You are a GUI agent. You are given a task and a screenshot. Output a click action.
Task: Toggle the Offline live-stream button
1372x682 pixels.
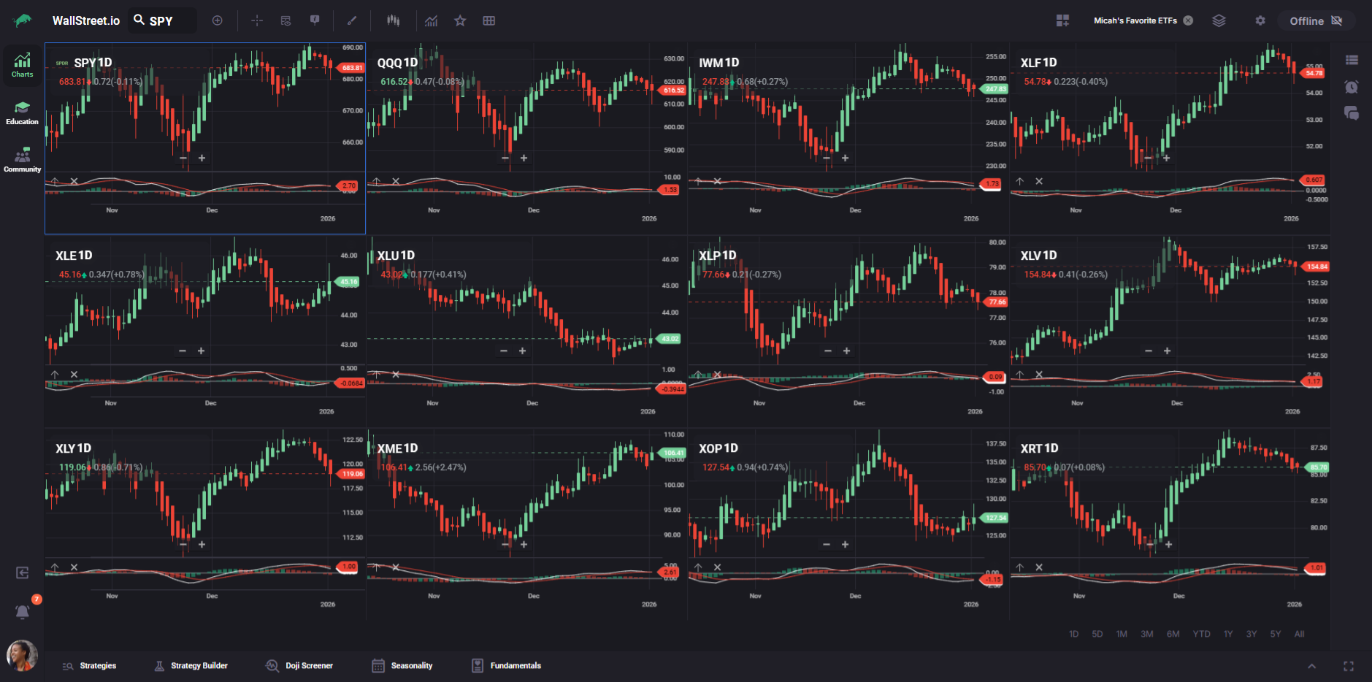[x=1316, y=20]
